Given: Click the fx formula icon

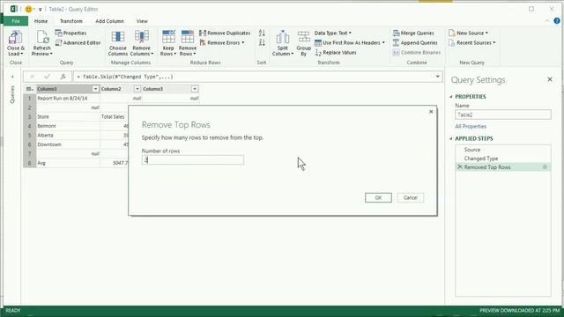Looking at the screenshot, I should pos(63,77).
